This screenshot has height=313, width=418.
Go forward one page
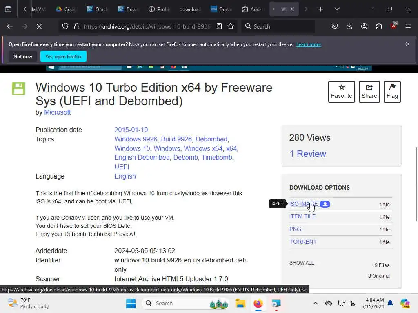(x=24, y=26)
